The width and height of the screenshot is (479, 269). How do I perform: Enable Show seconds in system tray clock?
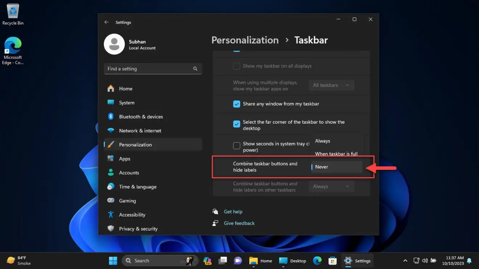pyautogui.click(x=237, y=145)
